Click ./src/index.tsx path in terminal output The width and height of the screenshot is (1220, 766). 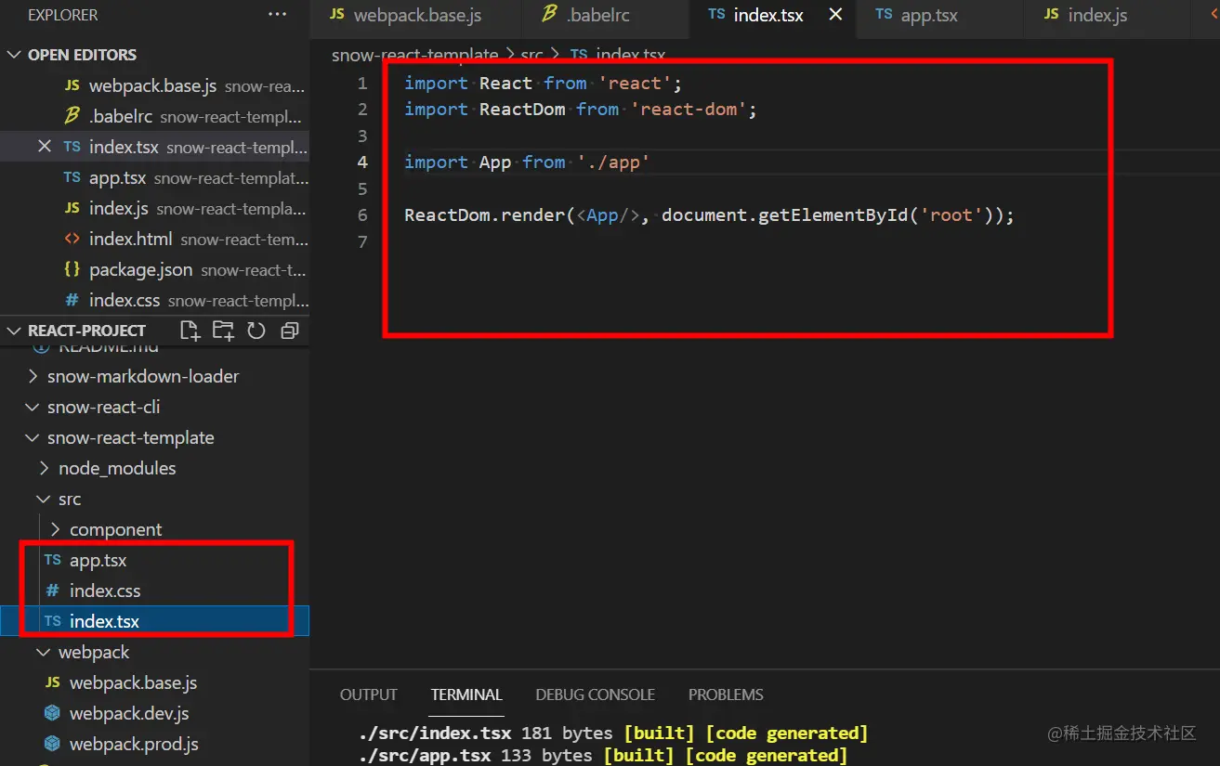(436, 734)
